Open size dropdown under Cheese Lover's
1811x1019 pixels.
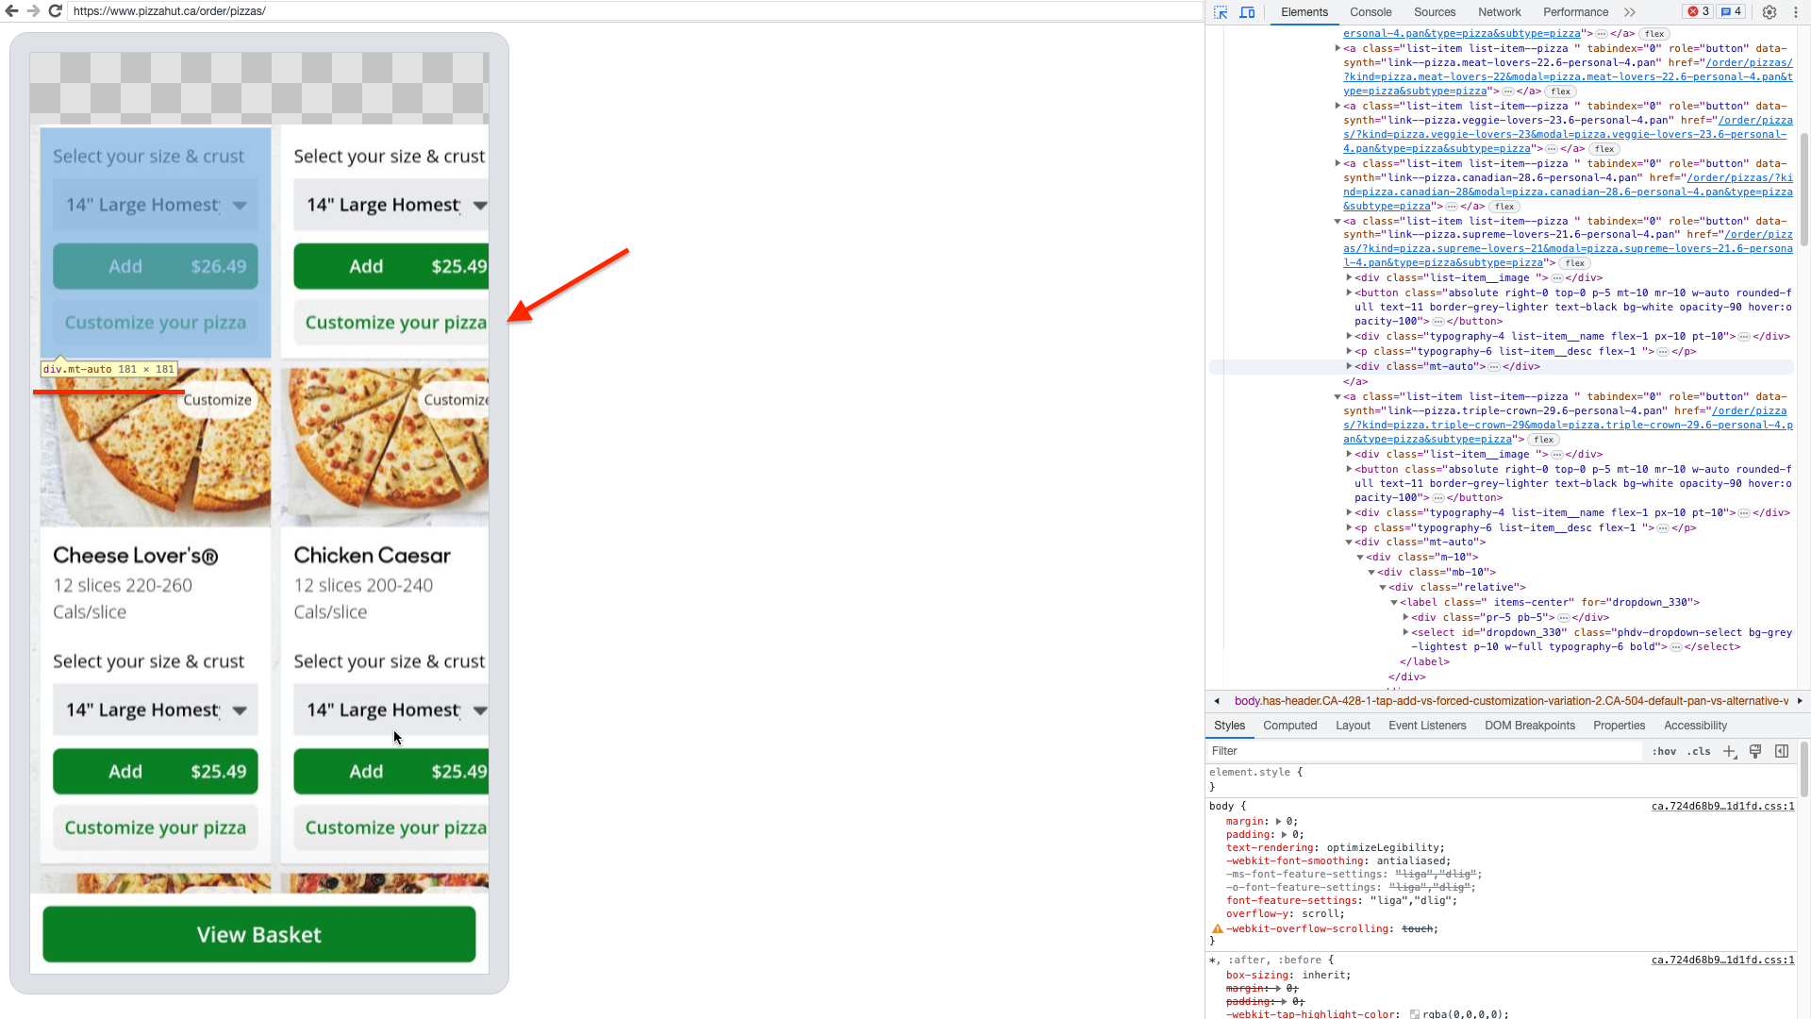(156, 710)
